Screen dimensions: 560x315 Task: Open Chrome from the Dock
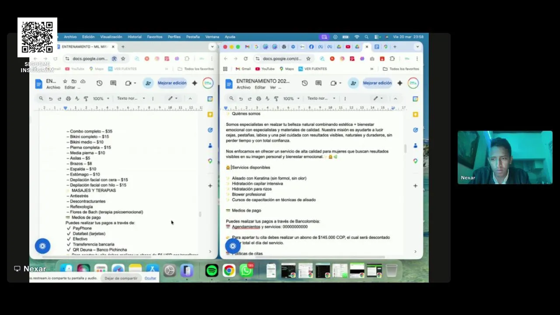(x=229, y=271)
